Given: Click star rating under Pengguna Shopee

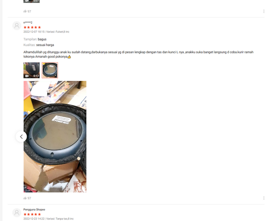Looking at the screenshot, I should tap(32, 214).
